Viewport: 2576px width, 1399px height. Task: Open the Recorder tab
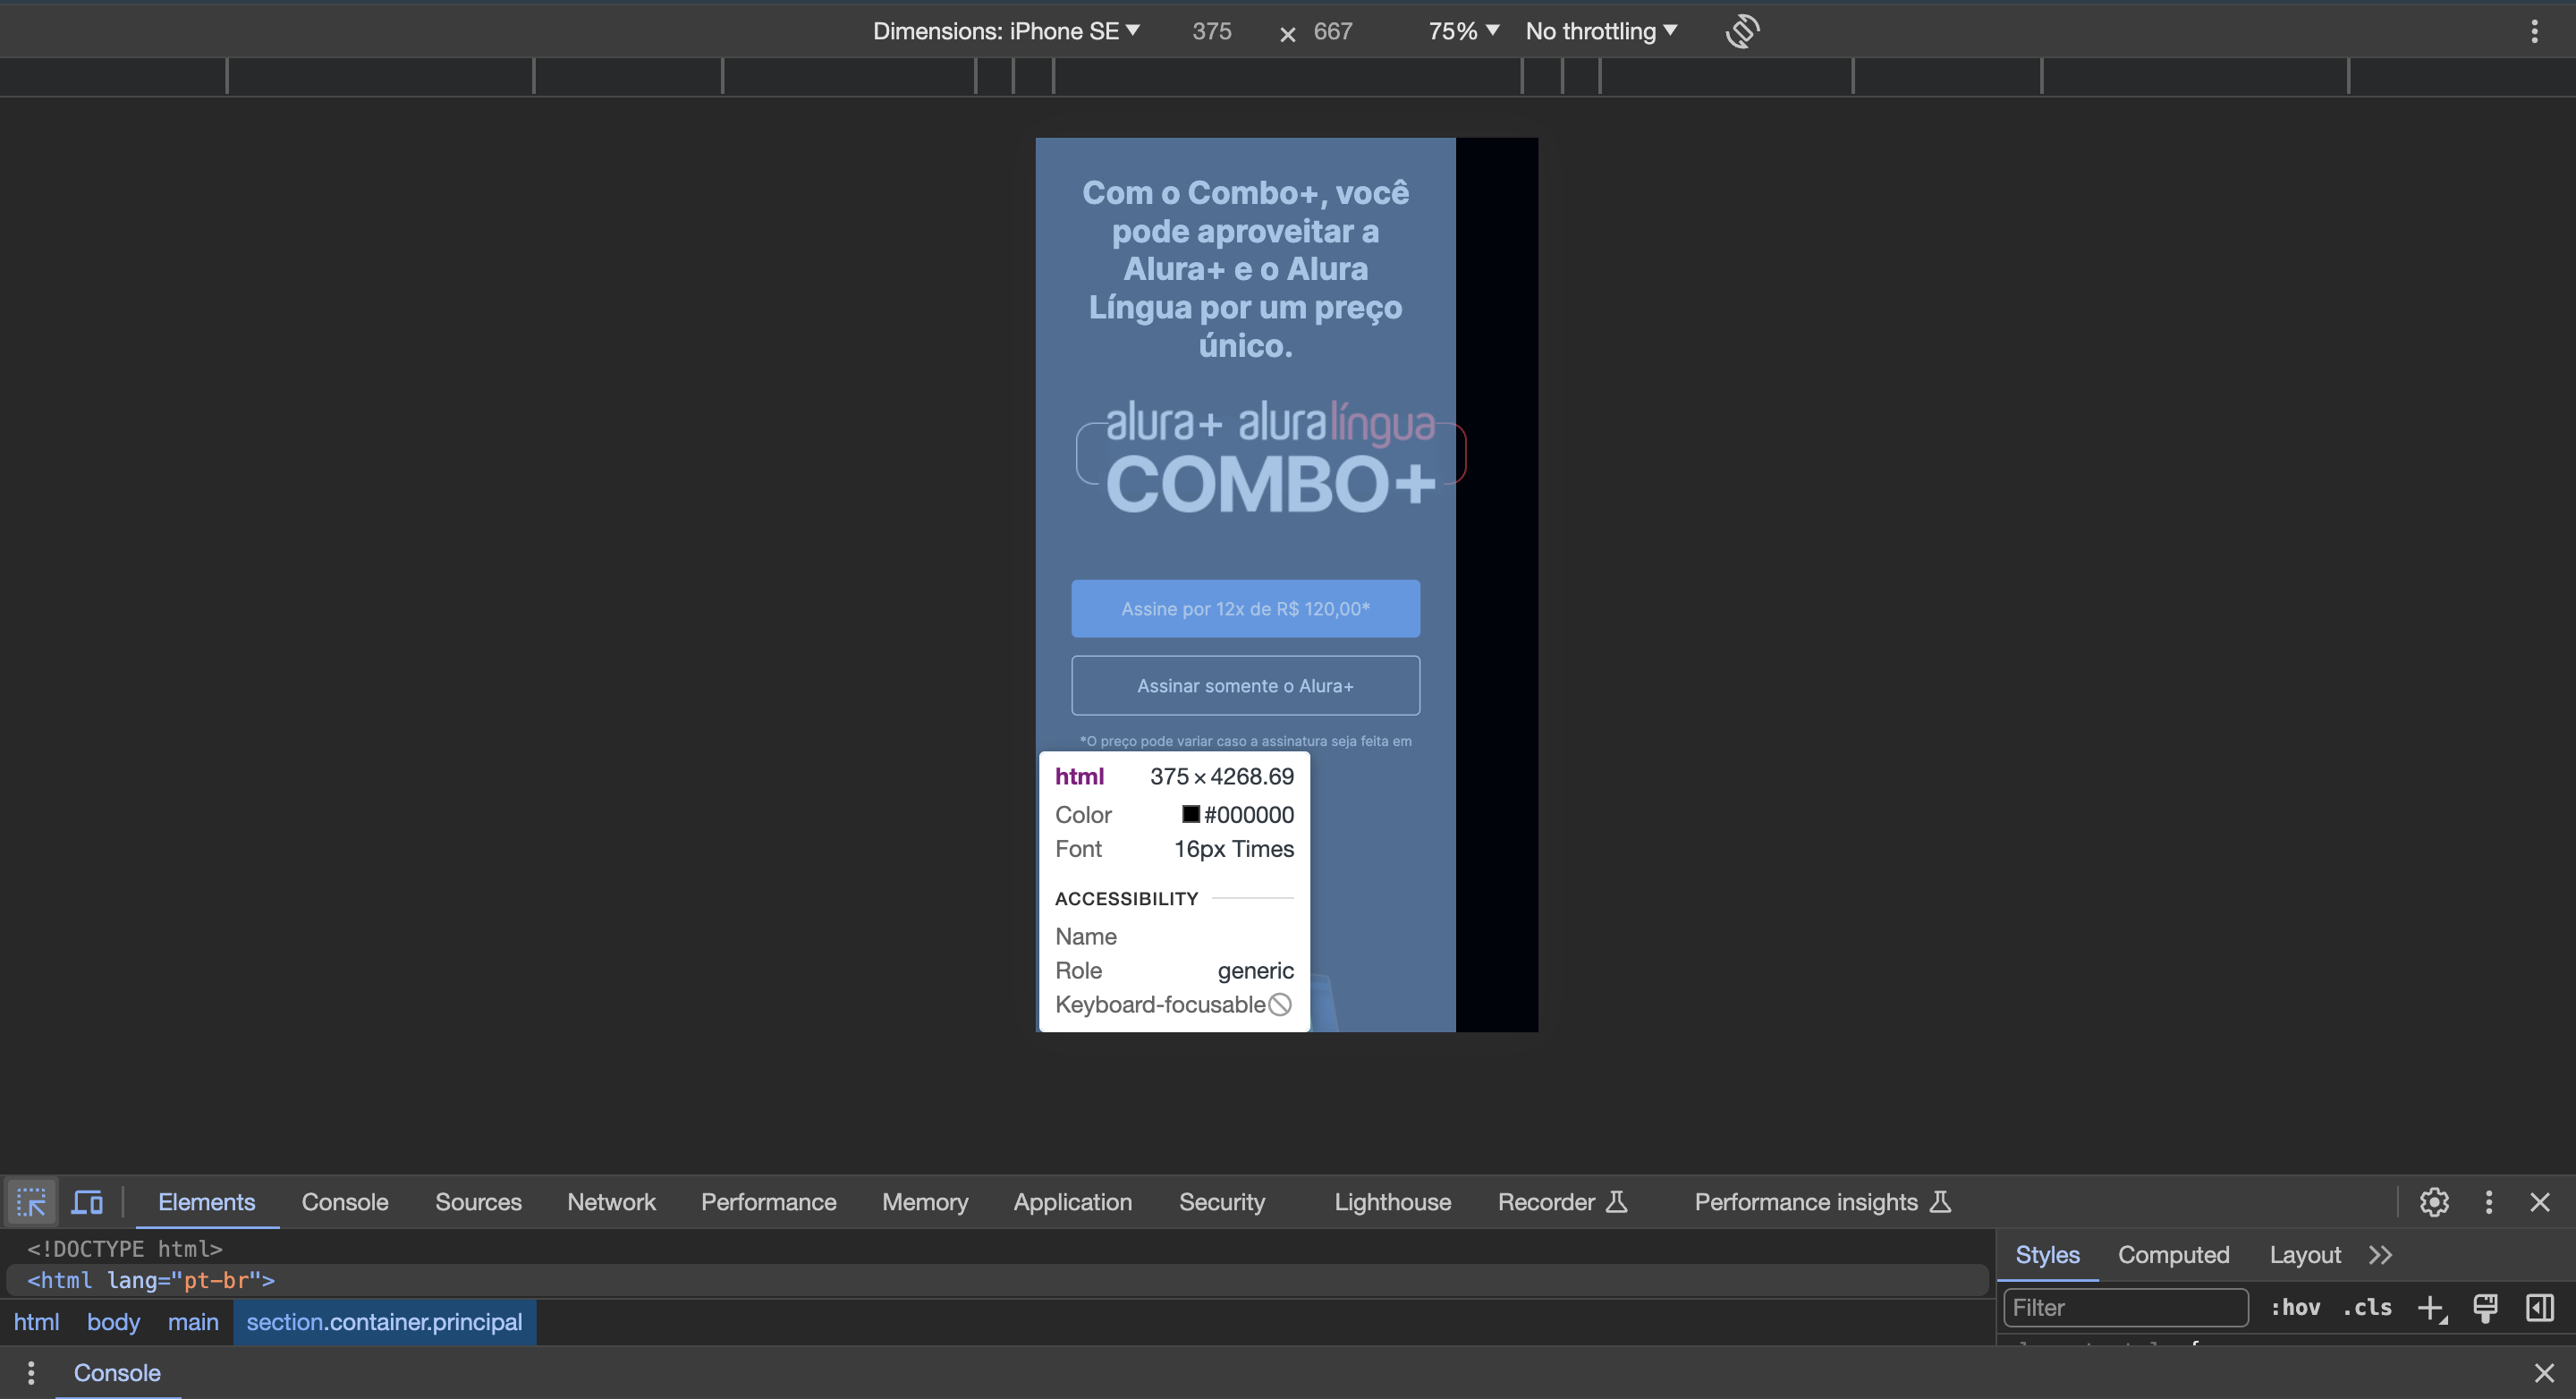[x=1562, y=1202]
